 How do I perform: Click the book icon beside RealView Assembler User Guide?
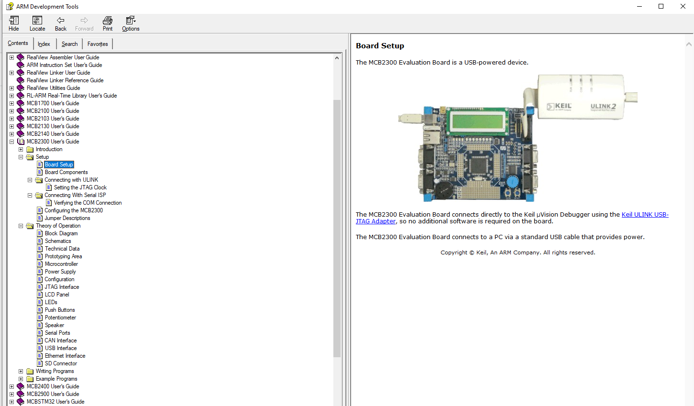[x=21, y=57]
